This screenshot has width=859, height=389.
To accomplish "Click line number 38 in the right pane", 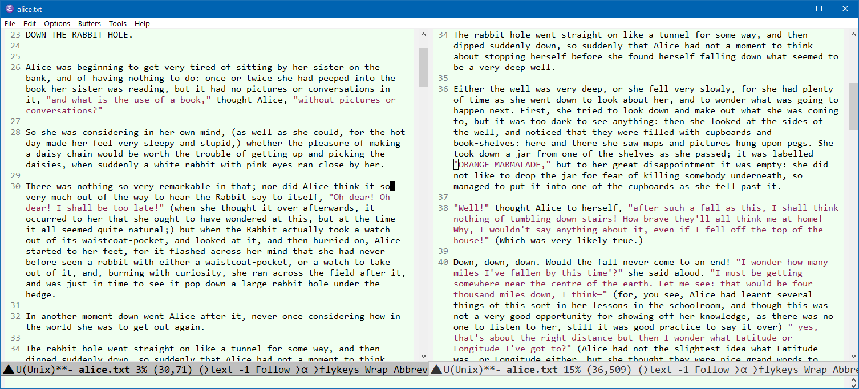I will pyautogui.click(x=443, y=208).
